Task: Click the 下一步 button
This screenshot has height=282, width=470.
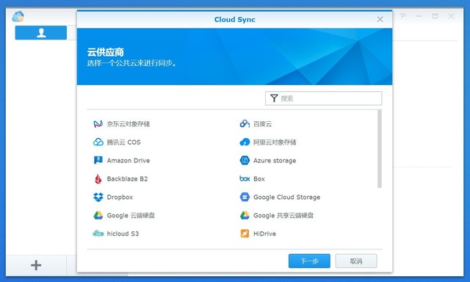Action: click(309, 261)
